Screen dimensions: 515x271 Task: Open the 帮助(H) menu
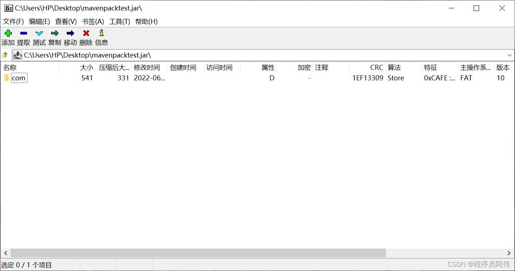click(x=146, y=21)
